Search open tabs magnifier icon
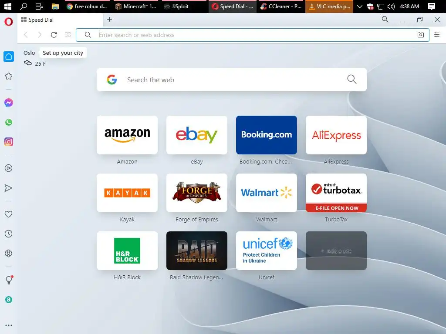The width and height of the screenshot is (446, 334). pyautogui.click(x=385, y=19)
